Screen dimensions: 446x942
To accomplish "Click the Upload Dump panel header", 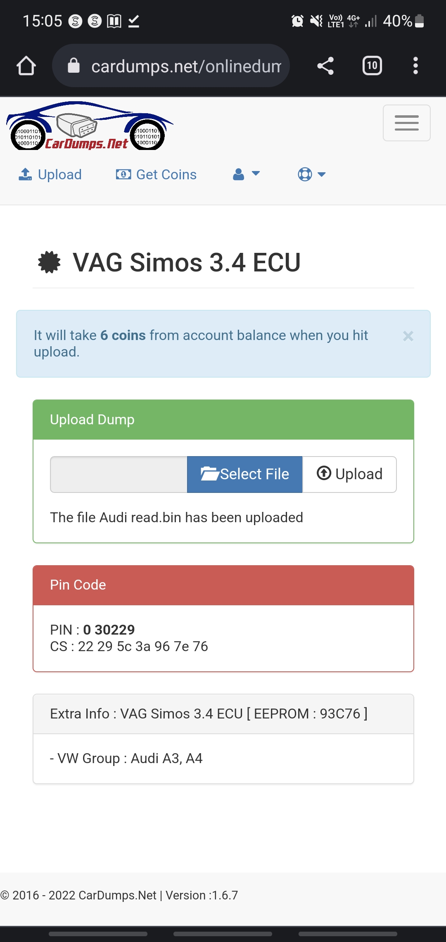I will point(223,420).
